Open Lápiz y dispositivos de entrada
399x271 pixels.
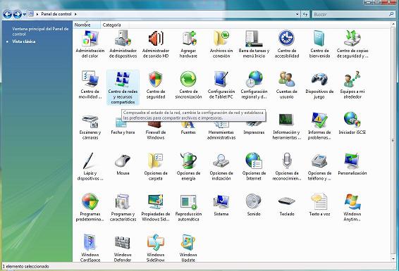point(90,167)
